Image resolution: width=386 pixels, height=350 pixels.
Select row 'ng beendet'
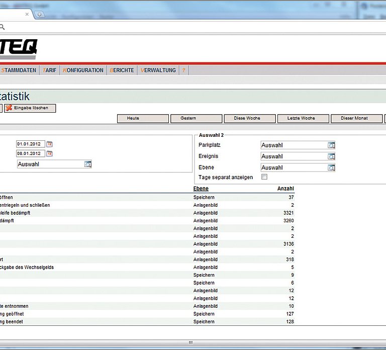pos(147,322)
